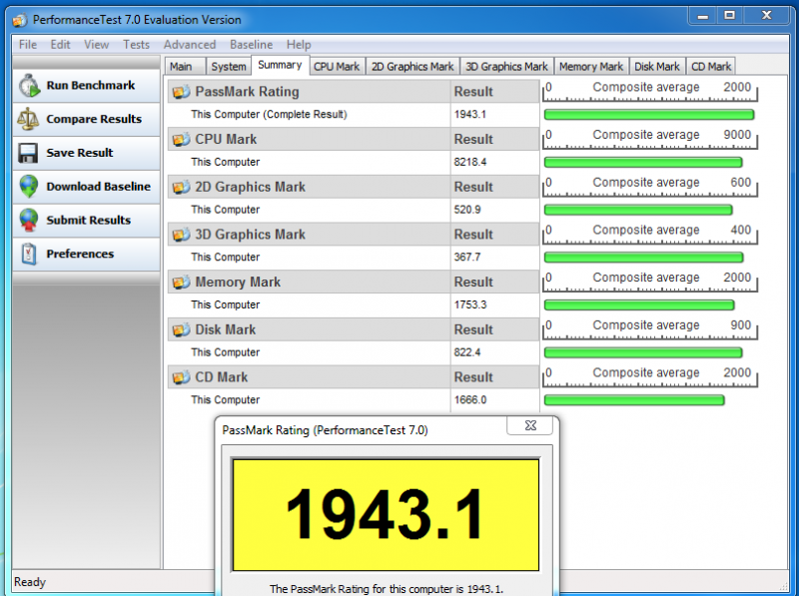Open the File menu
Image resolution: width=799 pixels, height=596 pixels.
tap(28, 45)
